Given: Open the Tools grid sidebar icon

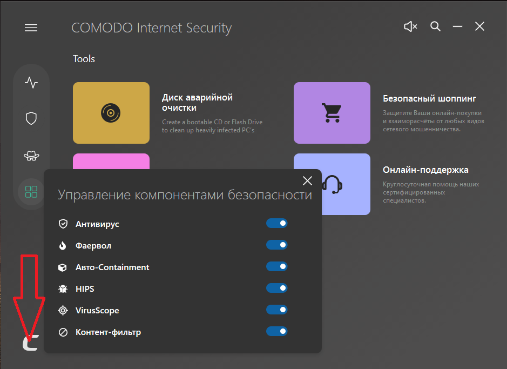Looking at the screenshot, I should [x=31, y=191].
